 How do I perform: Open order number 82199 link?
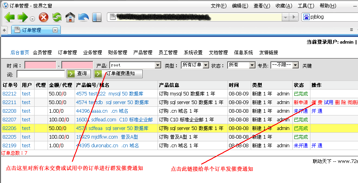9,146
